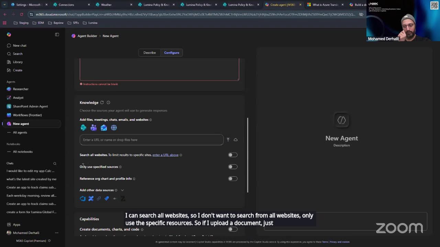Viewport: 440px width, 247px height.
Task: Switch to the Configure tab
Action: 172,52
